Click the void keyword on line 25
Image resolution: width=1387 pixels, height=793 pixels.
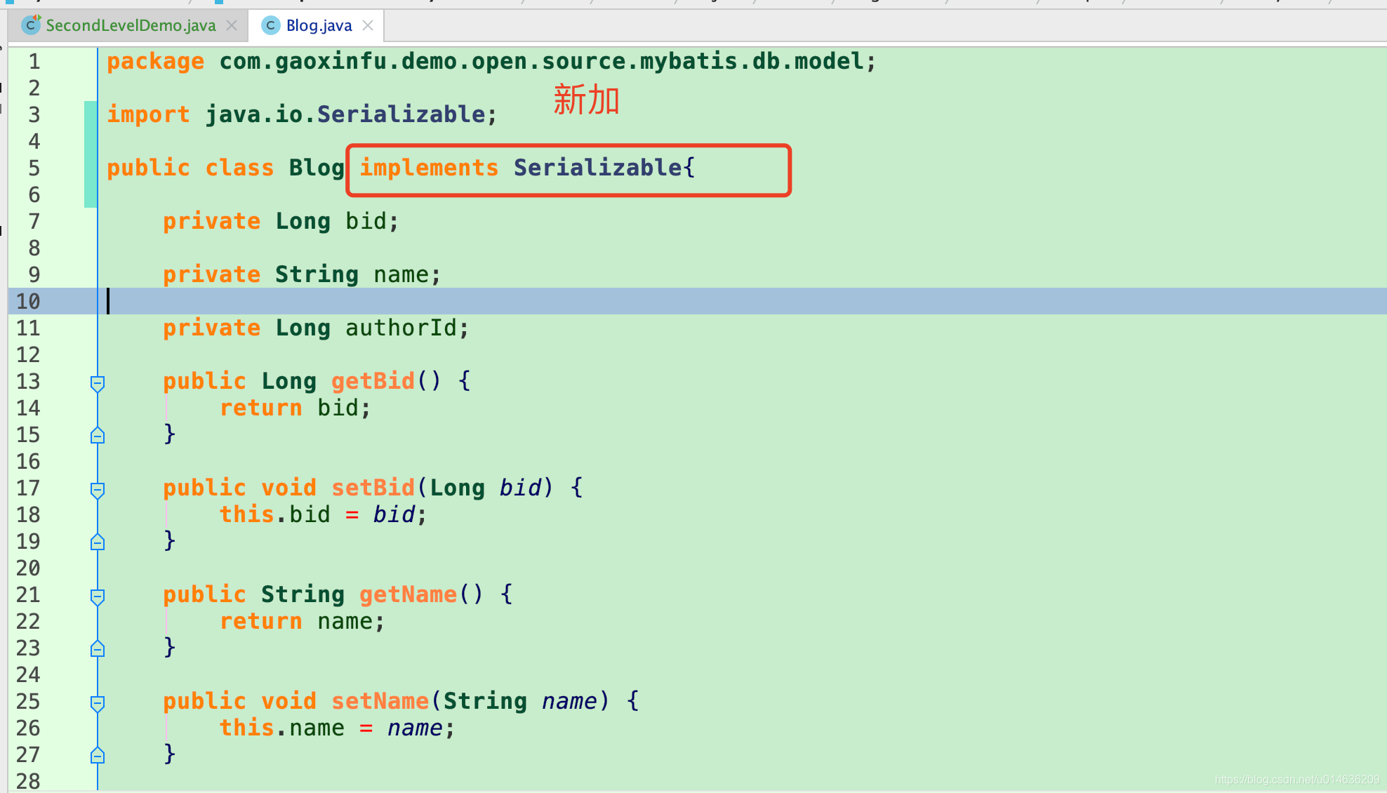pyautogui.click(x=288, y=702)
